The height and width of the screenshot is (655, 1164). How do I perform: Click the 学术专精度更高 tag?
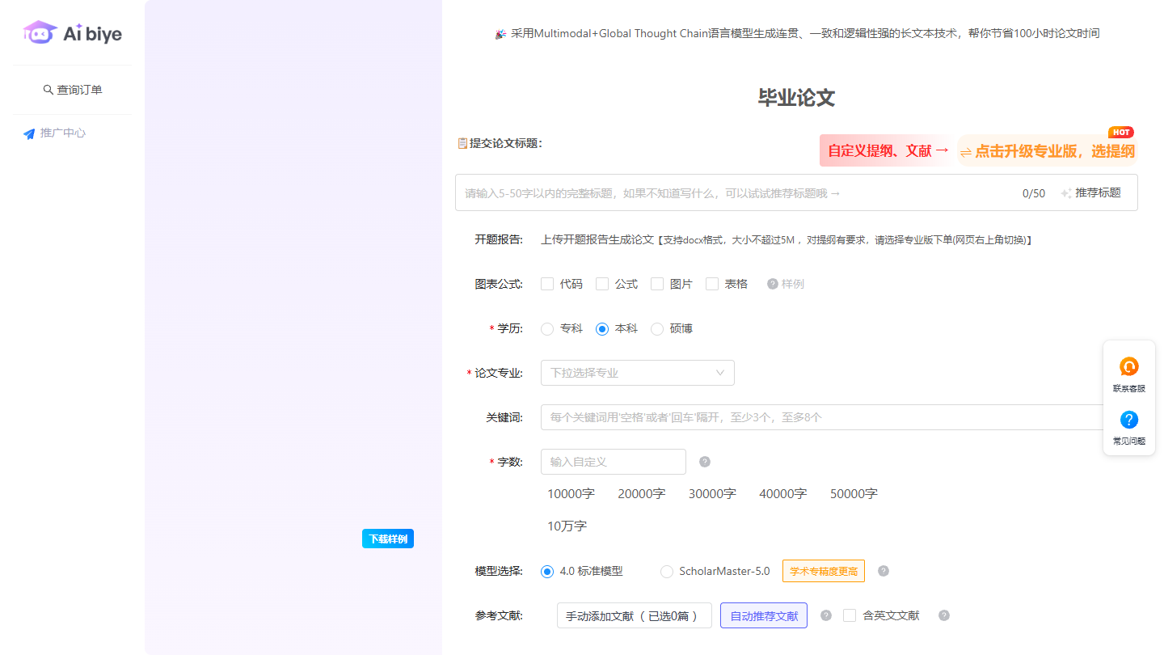click(x=824, y=571)
